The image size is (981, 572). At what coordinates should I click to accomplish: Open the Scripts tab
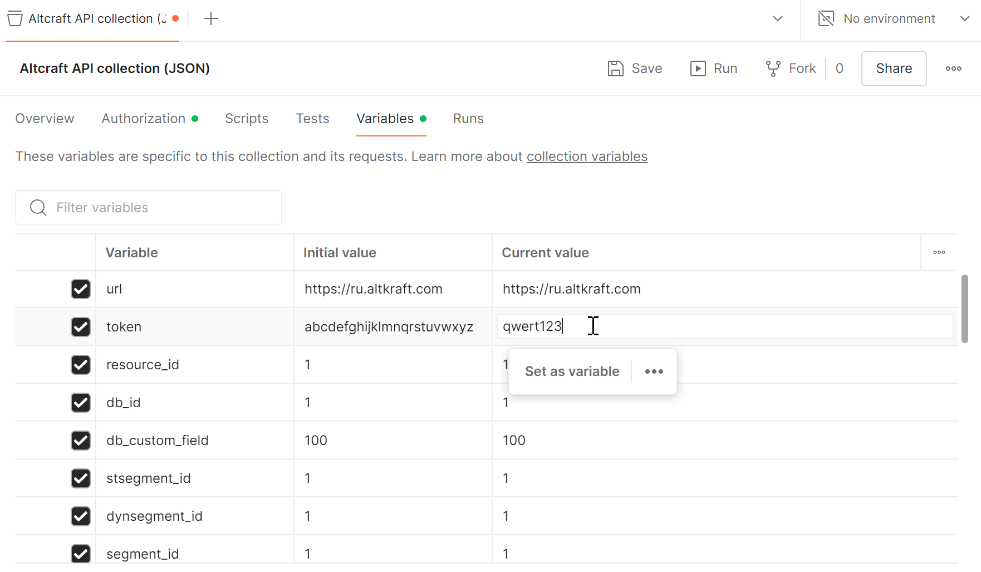(x=247, y=119)
